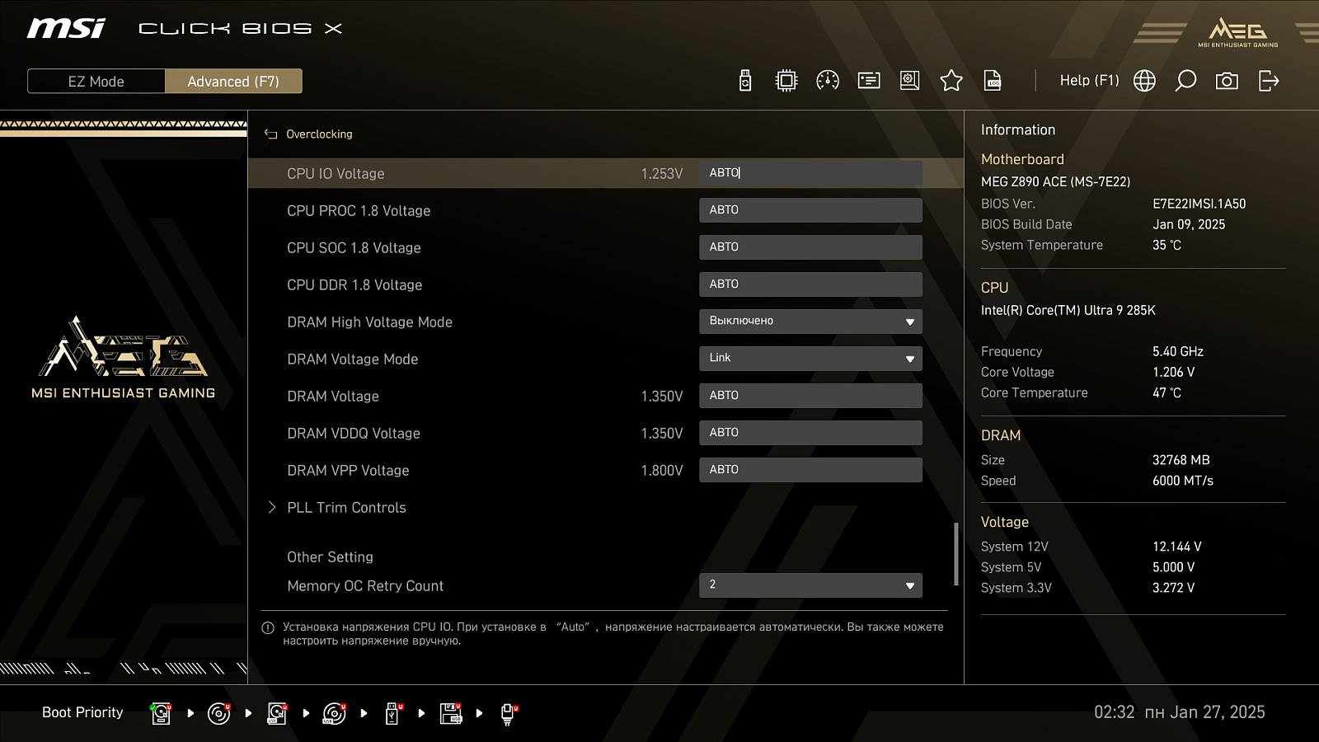Click the Boot Priority label
Screen dimensions: 1319x742
pos(82,712)
